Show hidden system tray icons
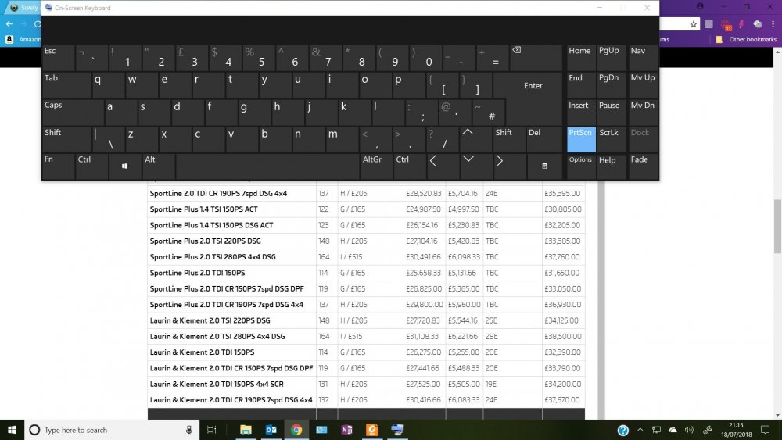The image size is (782, 440). 640,430
